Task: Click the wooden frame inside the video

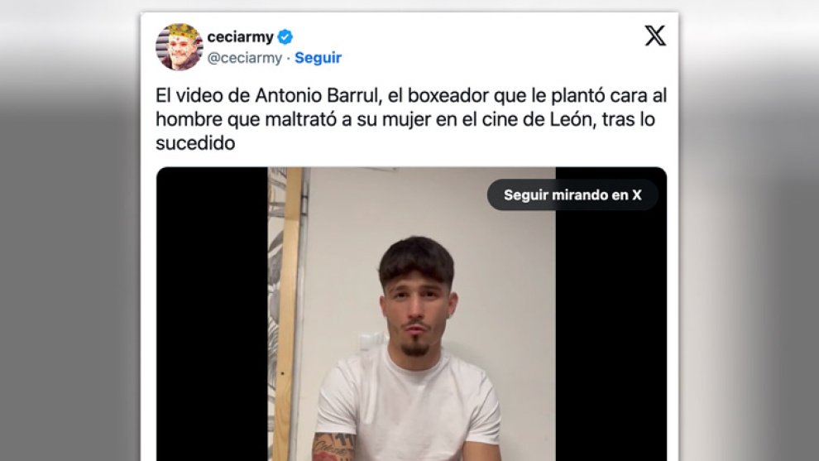Action: pyautogui.click(x=287, y=314)
